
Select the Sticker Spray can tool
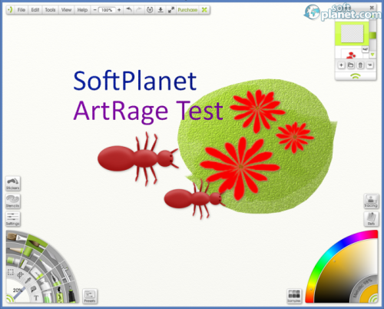click(x=59, y=294)
